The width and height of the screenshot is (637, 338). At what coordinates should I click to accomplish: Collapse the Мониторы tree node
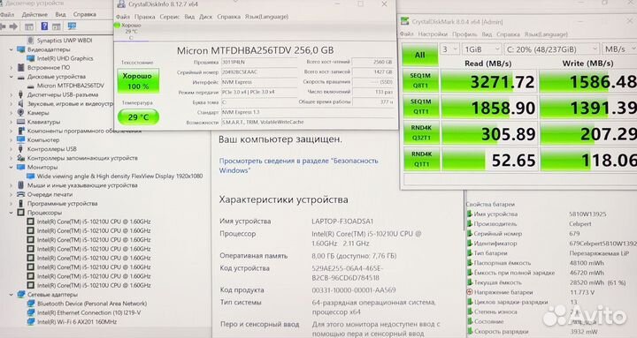tap(11, 167)
